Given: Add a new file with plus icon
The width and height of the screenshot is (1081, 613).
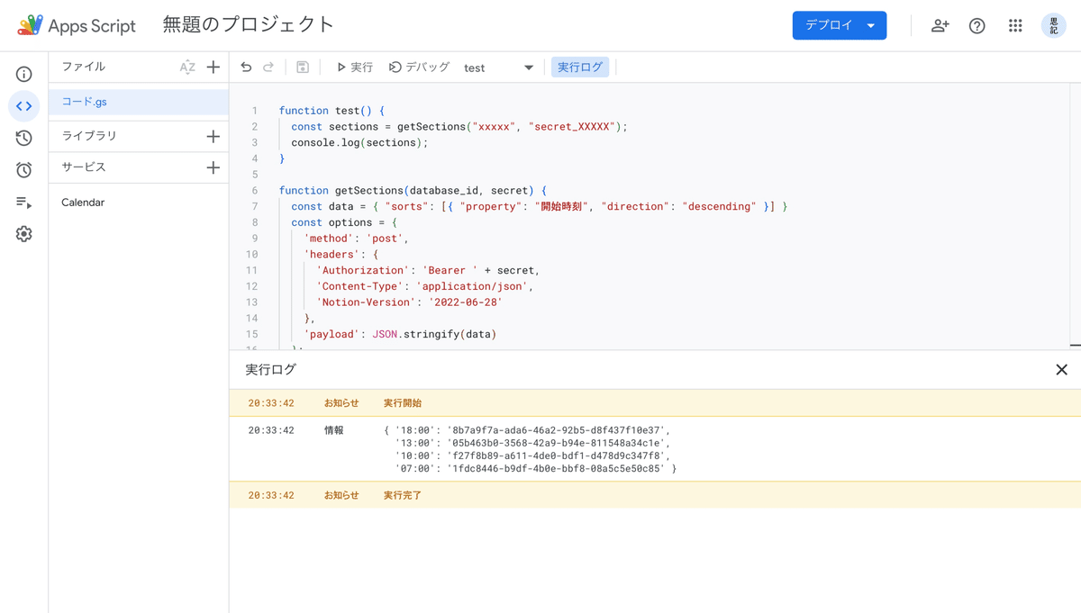Looking at the screenshot, I should [x=213, y=67].
